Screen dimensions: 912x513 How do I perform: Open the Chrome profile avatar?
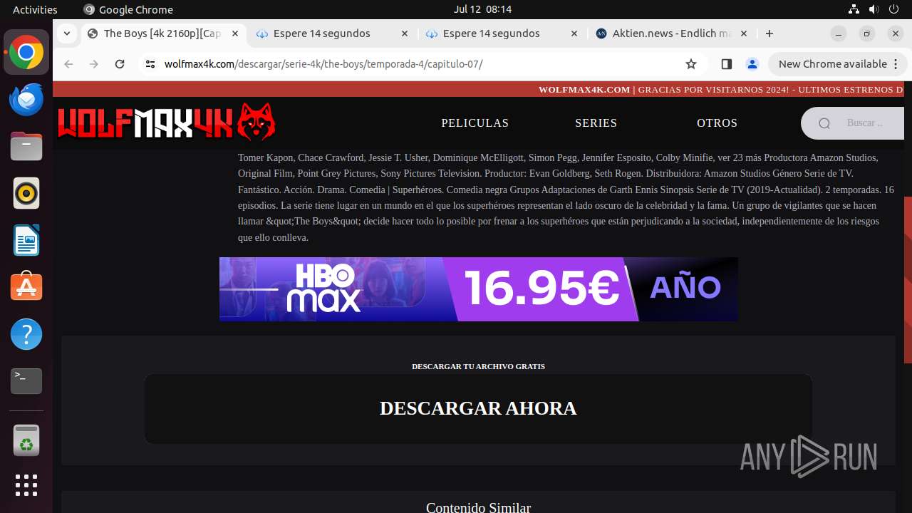click(752, 64)
